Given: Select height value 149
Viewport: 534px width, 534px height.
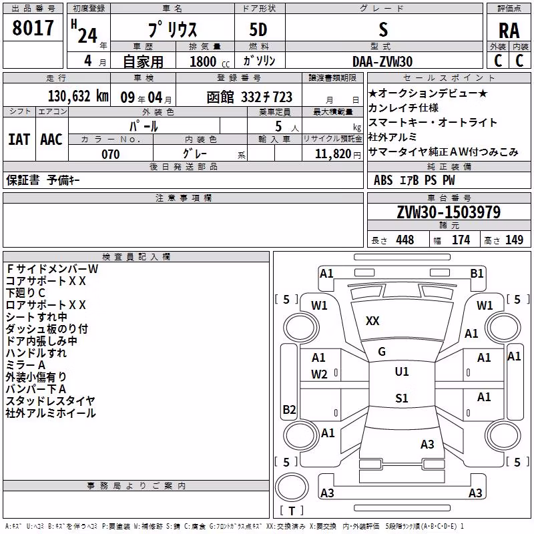Looking at the screenshot, I should point(514,240).
